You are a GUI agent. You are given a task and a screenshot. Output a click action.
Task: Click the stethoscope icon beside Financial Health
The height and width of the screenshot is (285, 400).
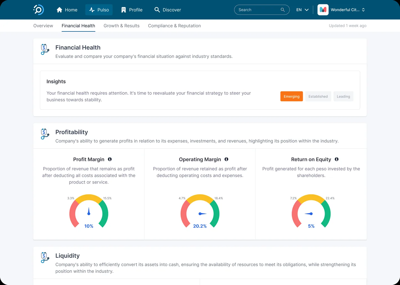[45, 49]
